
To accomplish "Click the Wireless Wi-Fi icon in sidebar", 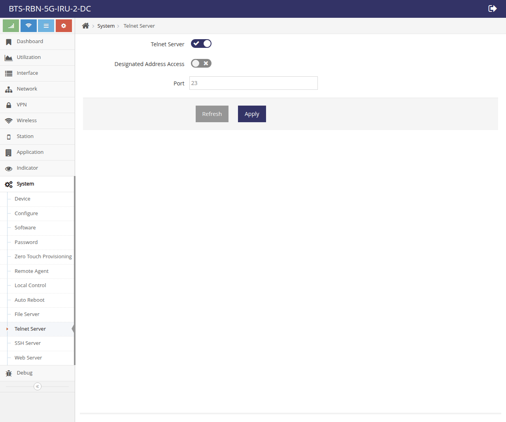I will 9,121.
